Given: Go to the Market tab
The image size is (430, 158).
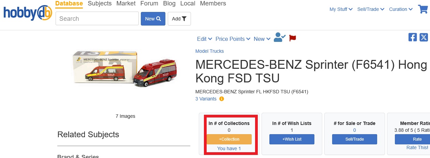Looking at the screenshot, I should point(126,3).
